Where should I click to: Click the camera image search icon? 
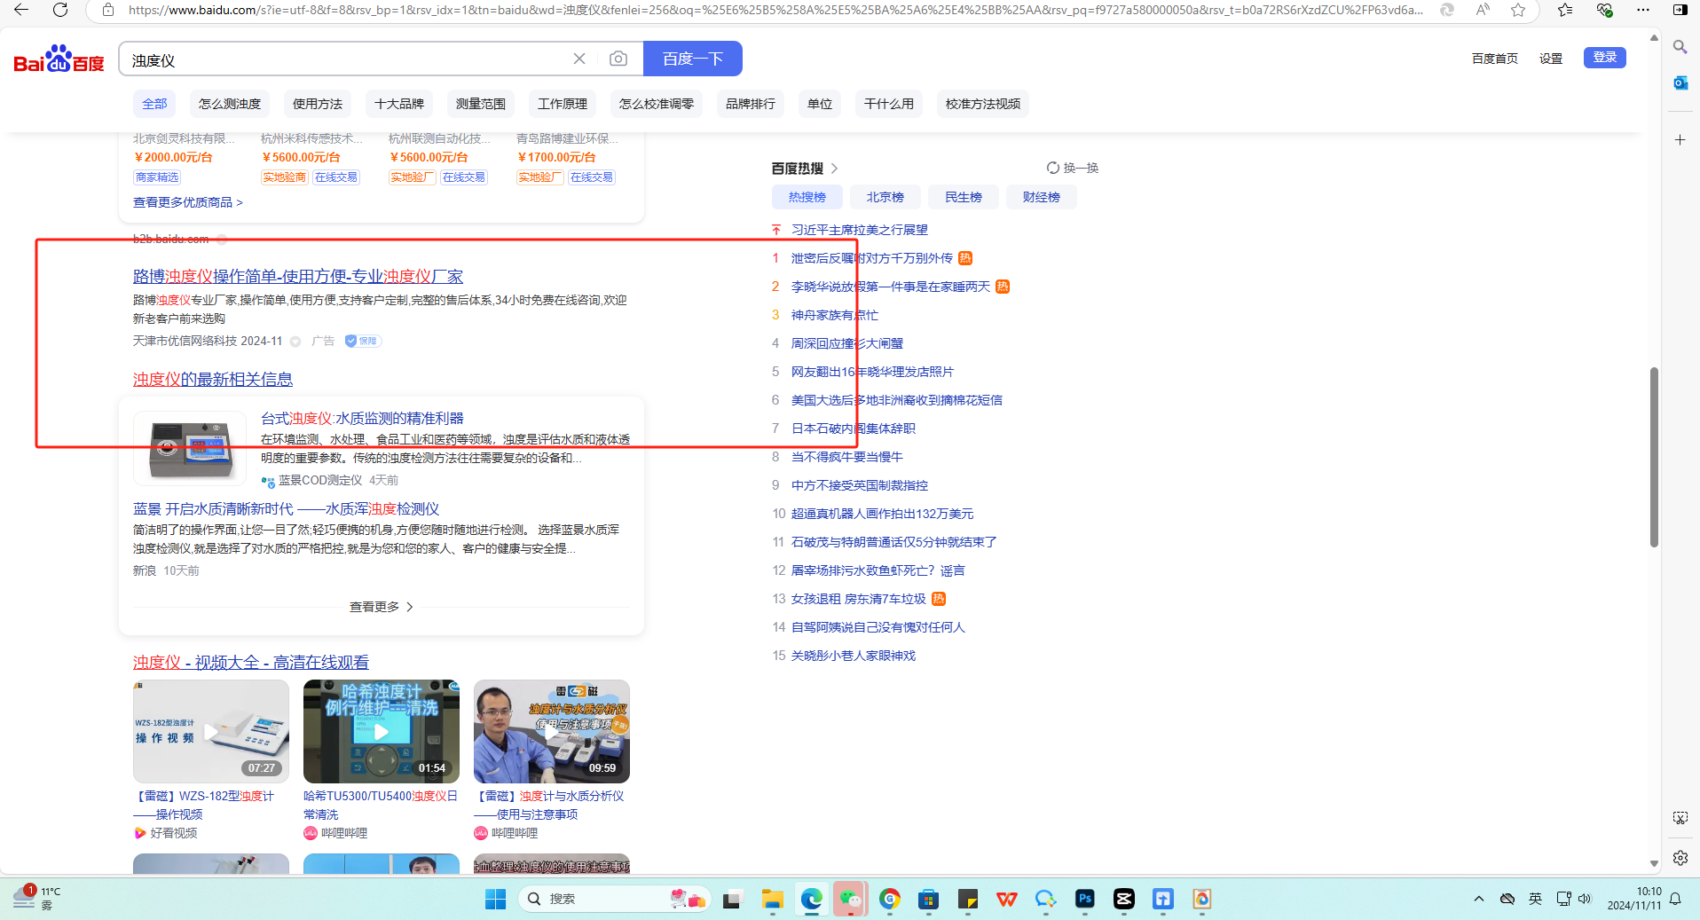coord(618,59)
